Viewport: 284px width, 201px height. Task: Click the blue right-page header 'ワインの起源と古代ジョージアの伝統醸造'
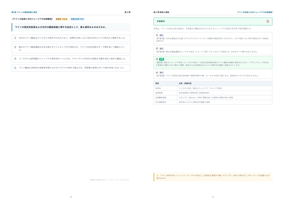pos(255,12)
